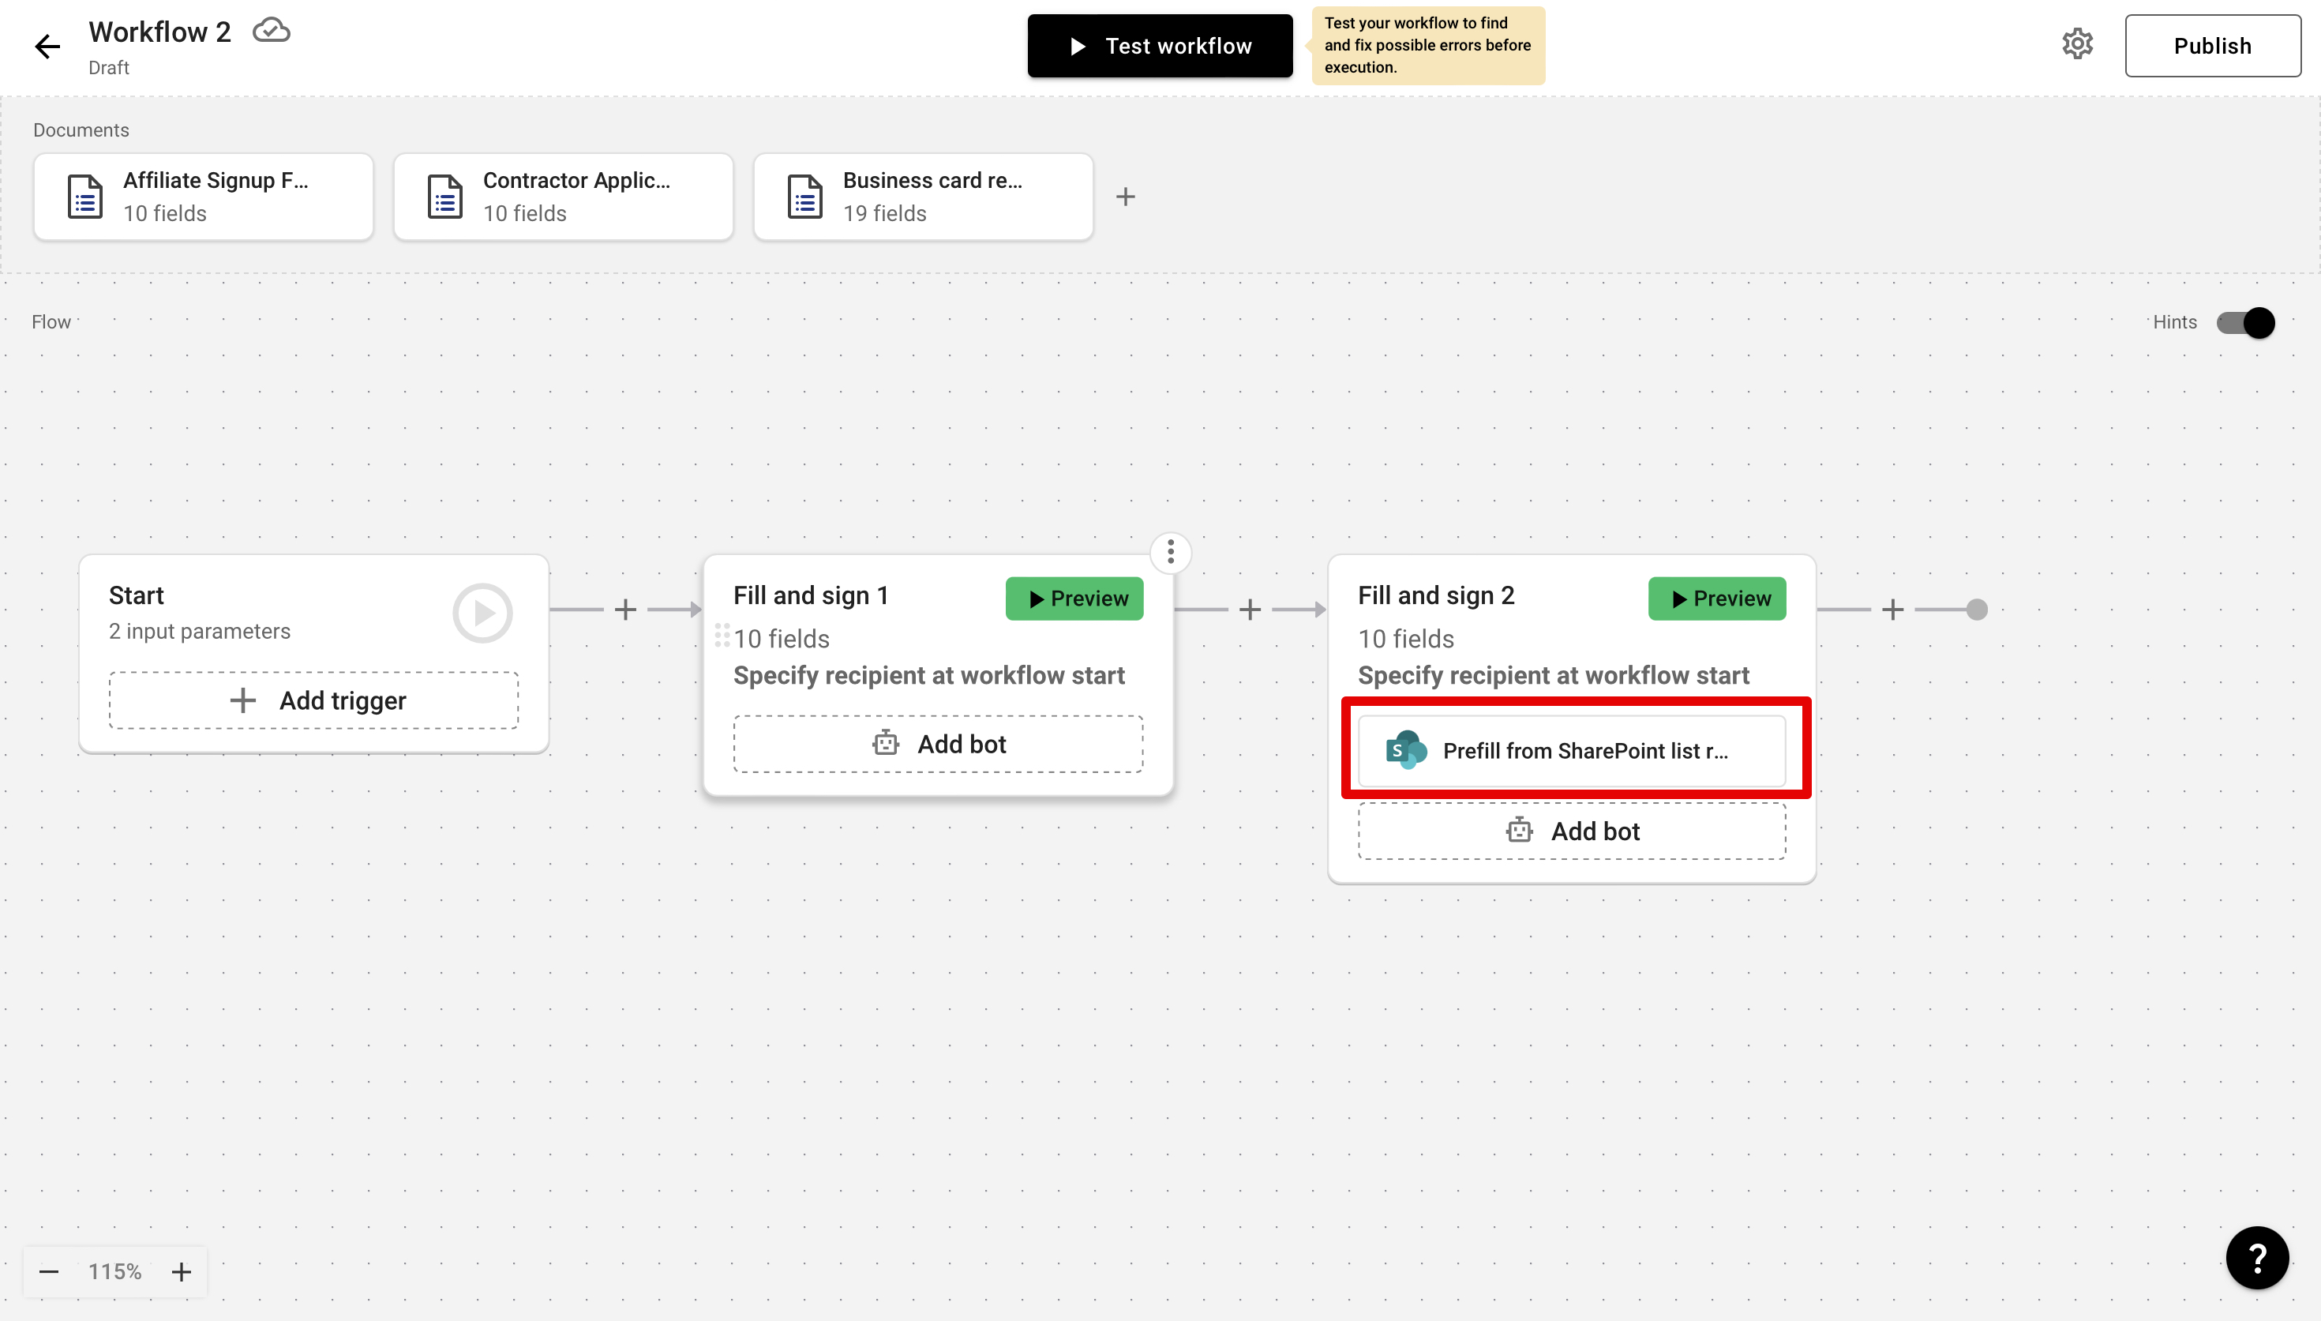Click test workflow hint tooltip
Screen dimensions: 2321x1321
(1427, 45)
